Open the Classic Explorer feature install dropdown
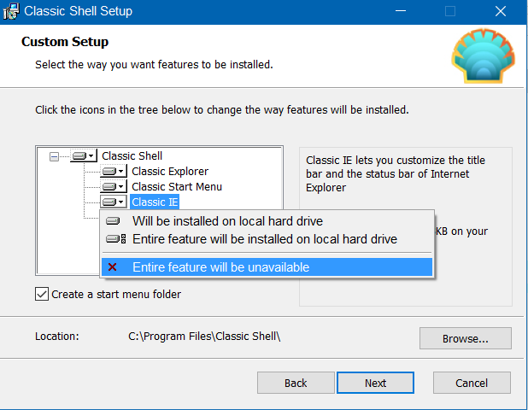 click(114, 172)
